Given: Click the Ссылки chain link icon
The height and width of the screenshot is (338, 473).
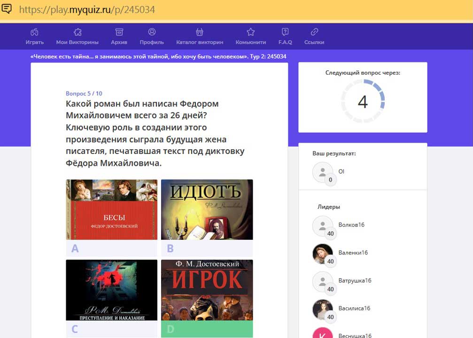Looking at the screenshot, I should tap(314, 32).
